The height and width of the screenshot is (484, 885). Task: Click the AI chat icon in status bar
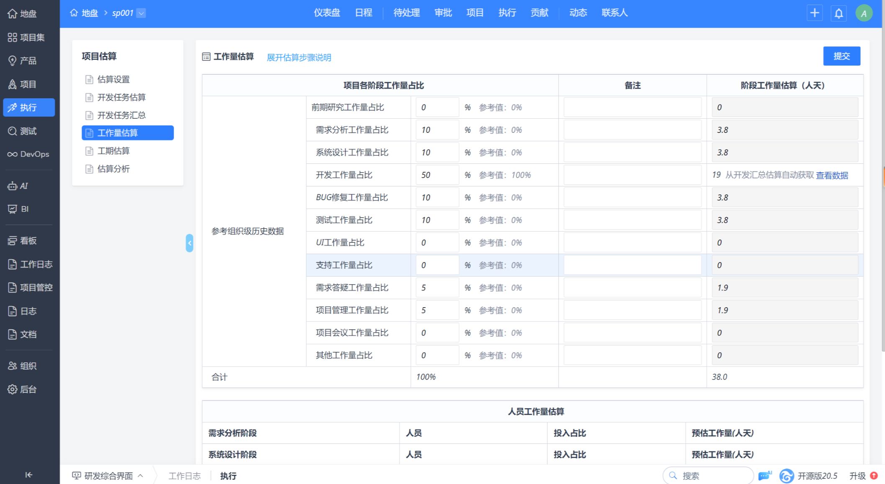pos(764,476)
